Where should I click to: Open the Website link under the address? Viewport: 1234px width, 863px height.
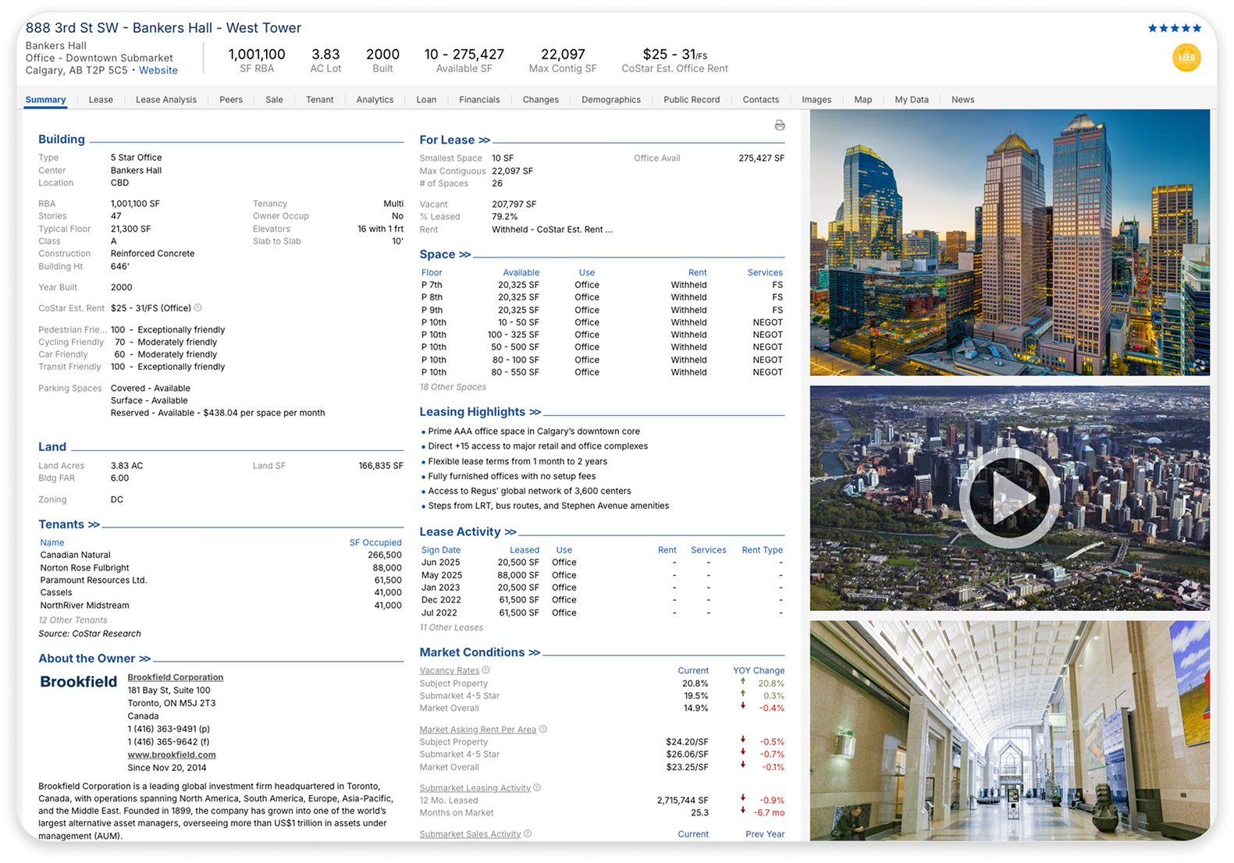pos(158,70)
